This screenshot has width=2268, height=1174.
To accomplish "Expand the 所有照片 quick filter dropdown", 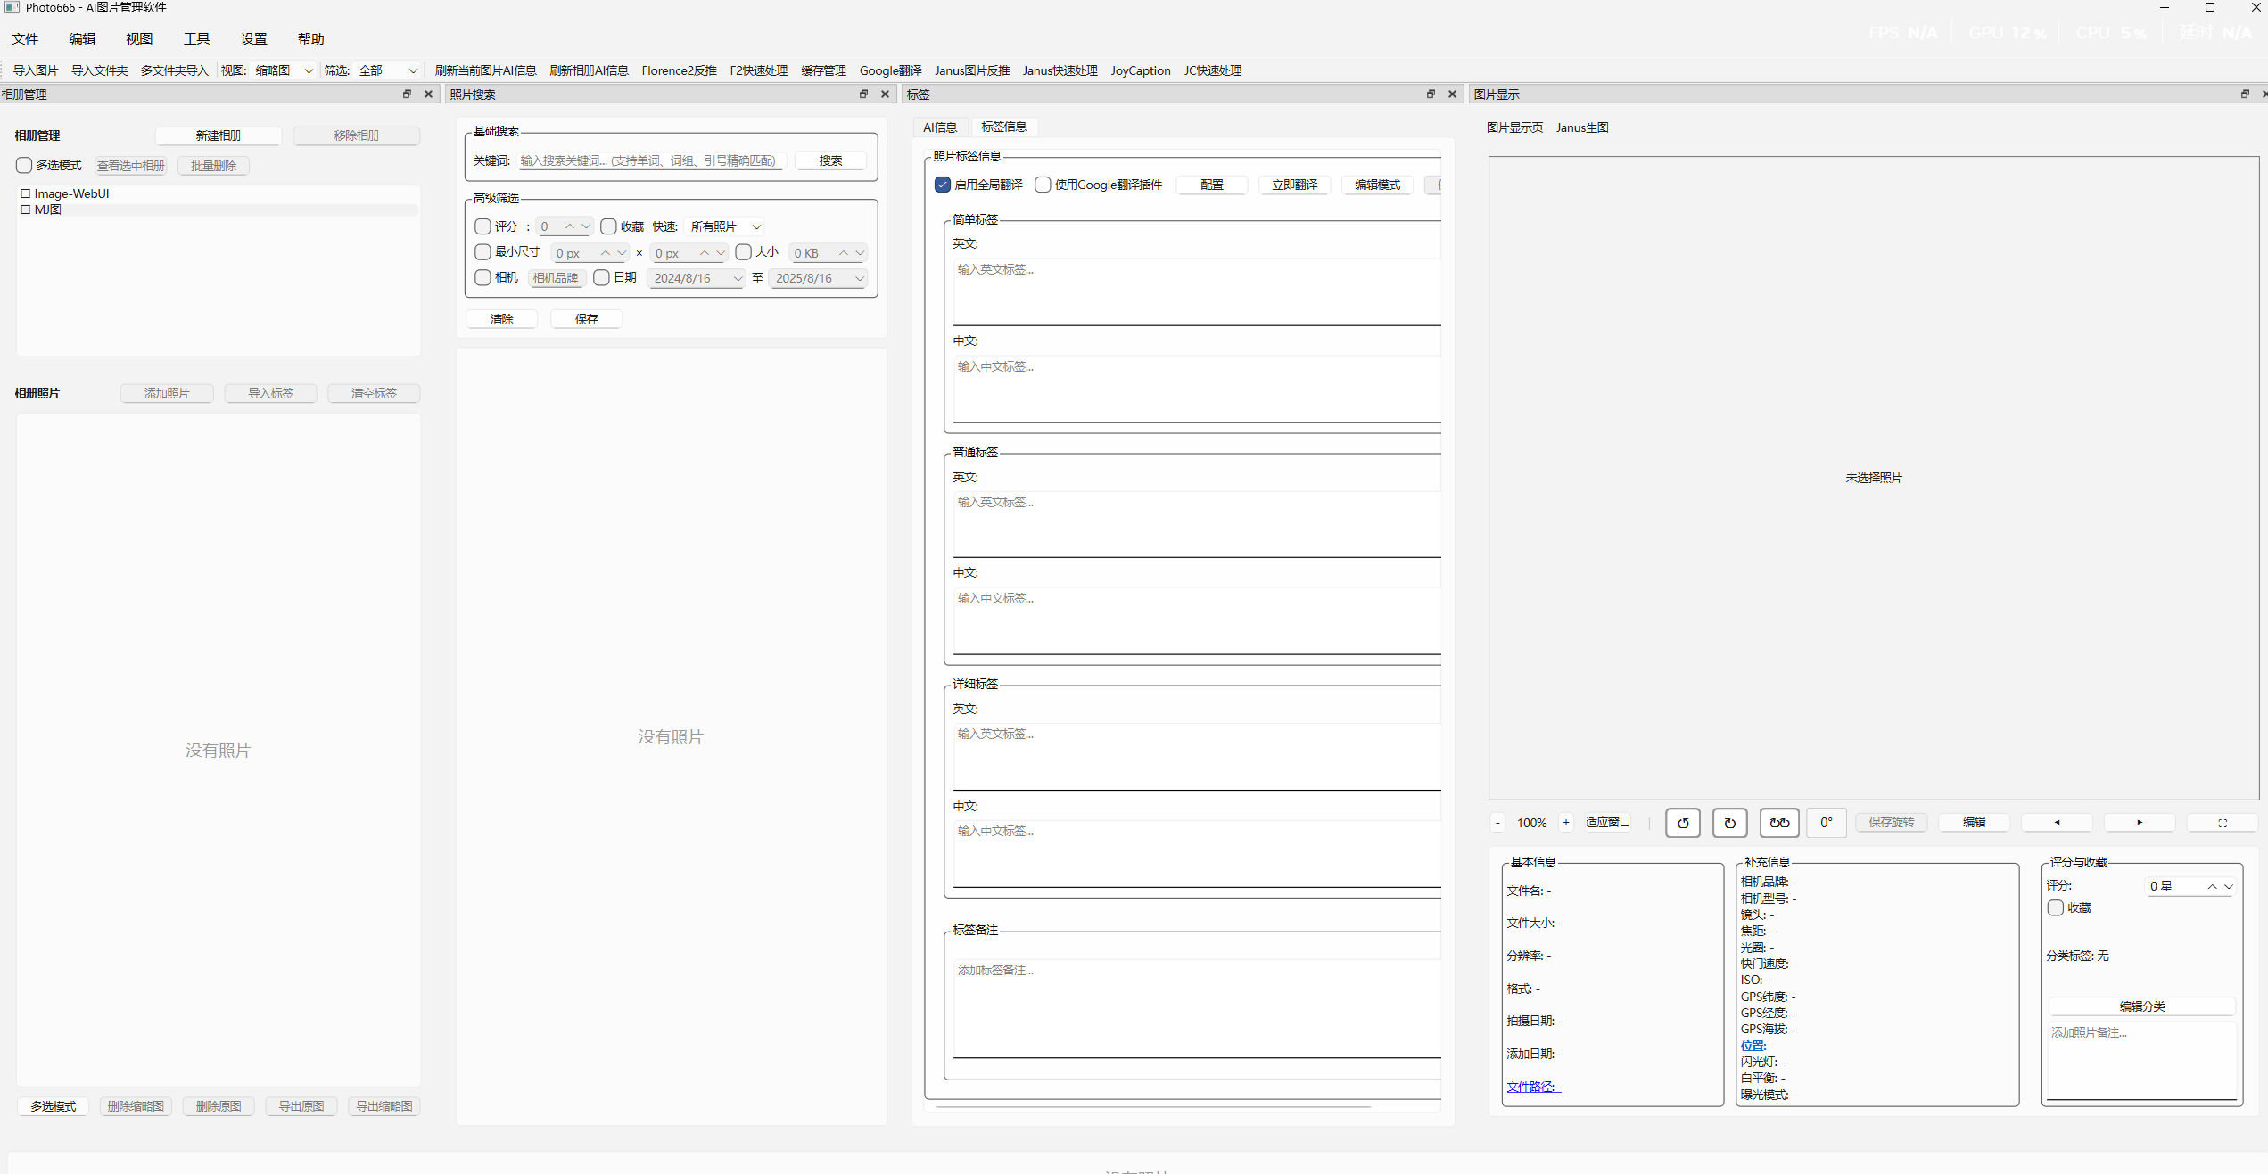I will coord(726,226).
